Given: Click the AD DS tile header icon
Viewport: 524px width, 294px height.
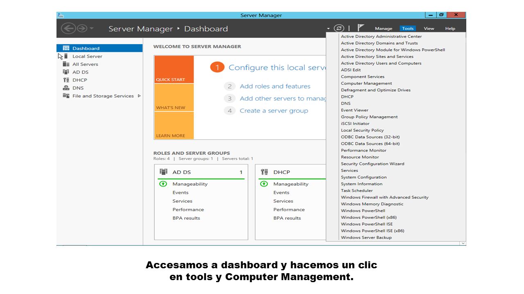Looking at the screenshot, I should 163,172.
